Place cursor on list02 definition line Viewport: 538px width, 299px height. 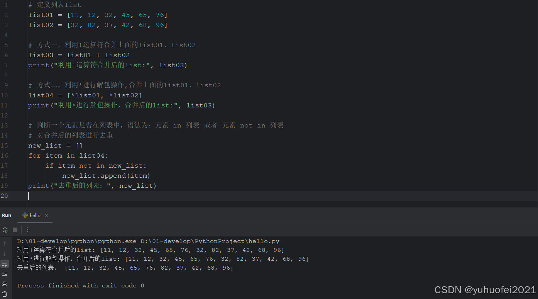pyautogui.click(x=98, y=25)
